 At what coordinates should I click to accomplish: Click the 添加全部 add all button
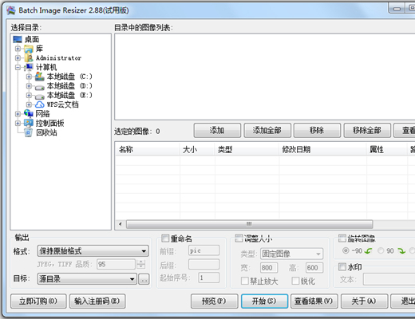[x=267, y=130]
